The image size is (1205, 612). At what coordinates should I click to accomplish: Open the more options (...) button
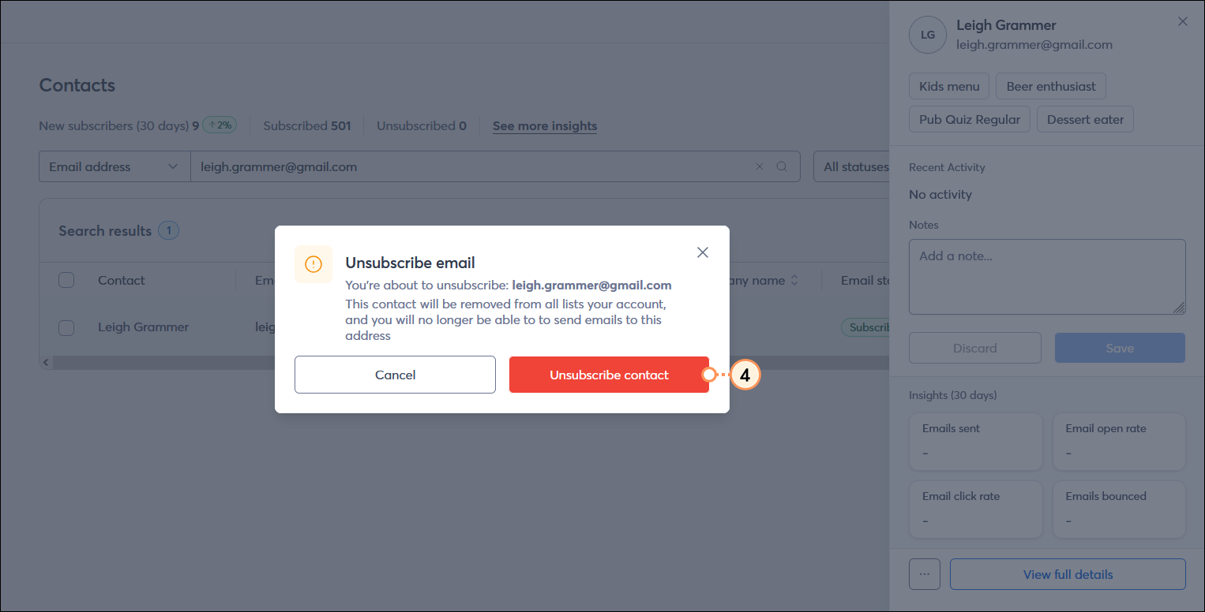[925, 574]
